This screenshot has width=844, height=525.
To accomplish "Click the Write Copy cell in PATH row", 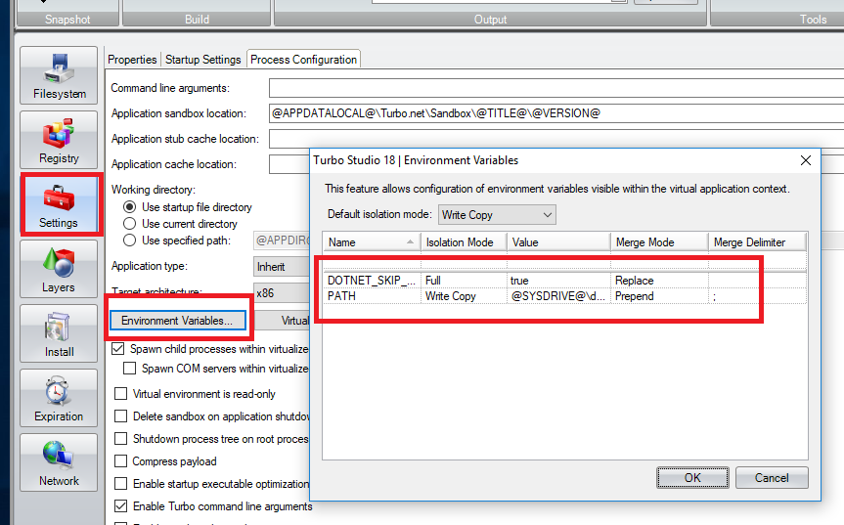I will point(464,296).
